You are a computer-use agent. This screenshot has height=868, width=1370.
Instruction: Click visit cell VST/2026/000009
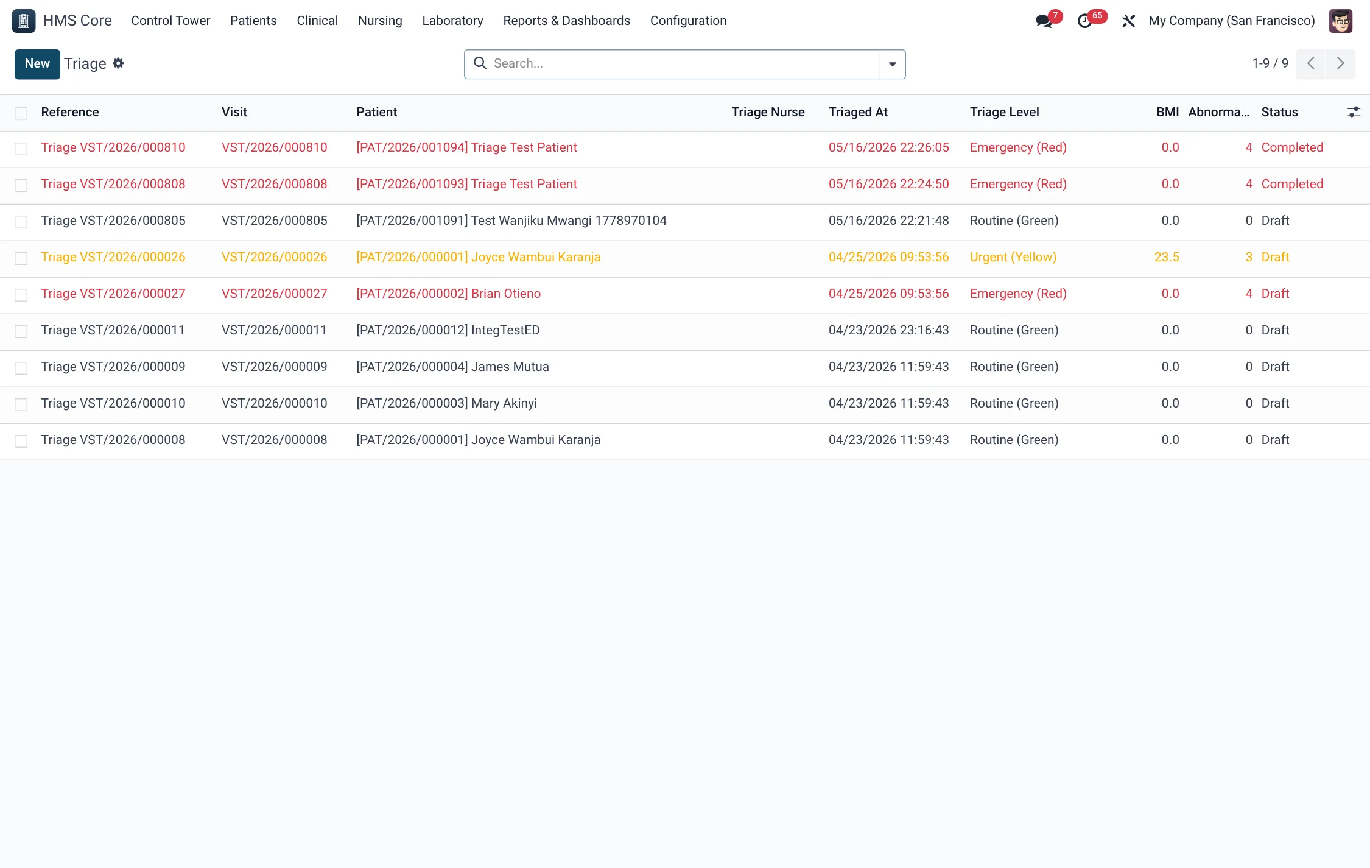tap(274, 367)
